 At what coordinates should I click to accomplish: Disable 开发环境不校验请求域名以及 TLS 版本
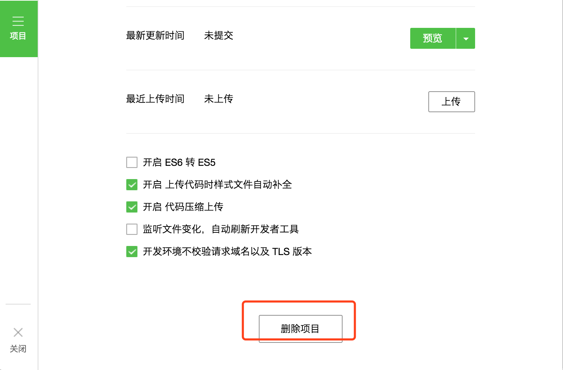[x=132, y=252]
